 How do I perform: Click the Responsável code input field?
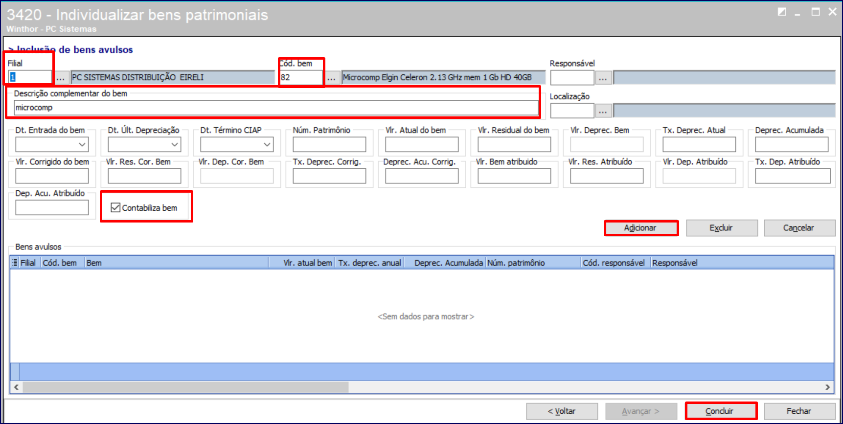point(572,78)
